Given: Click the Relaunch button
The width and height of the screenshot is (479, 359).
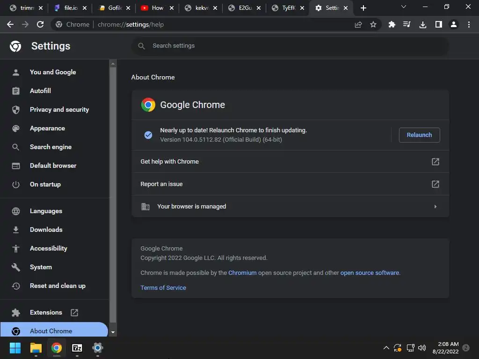Looking at the screenshot, I should click(419, 135).
